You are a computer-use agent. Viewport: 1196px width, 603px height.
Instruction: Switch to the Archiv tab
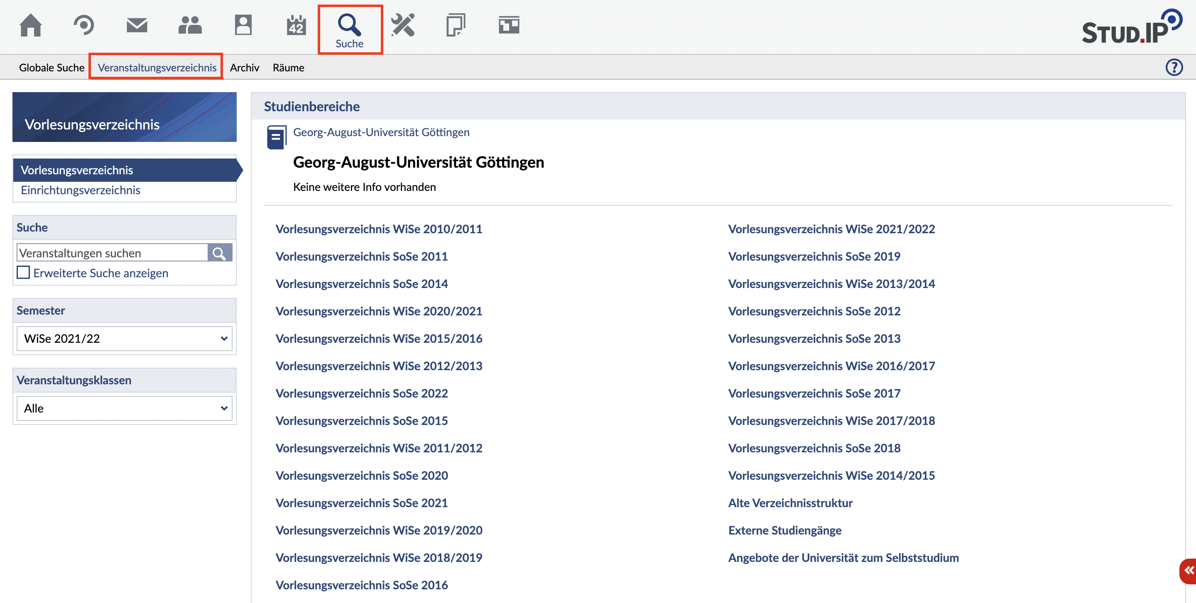(244, 68)
